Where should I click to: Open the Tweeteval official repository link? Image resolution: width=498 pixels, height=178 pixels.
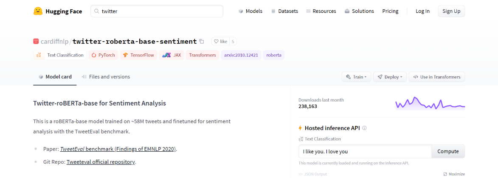click(101, 162)
